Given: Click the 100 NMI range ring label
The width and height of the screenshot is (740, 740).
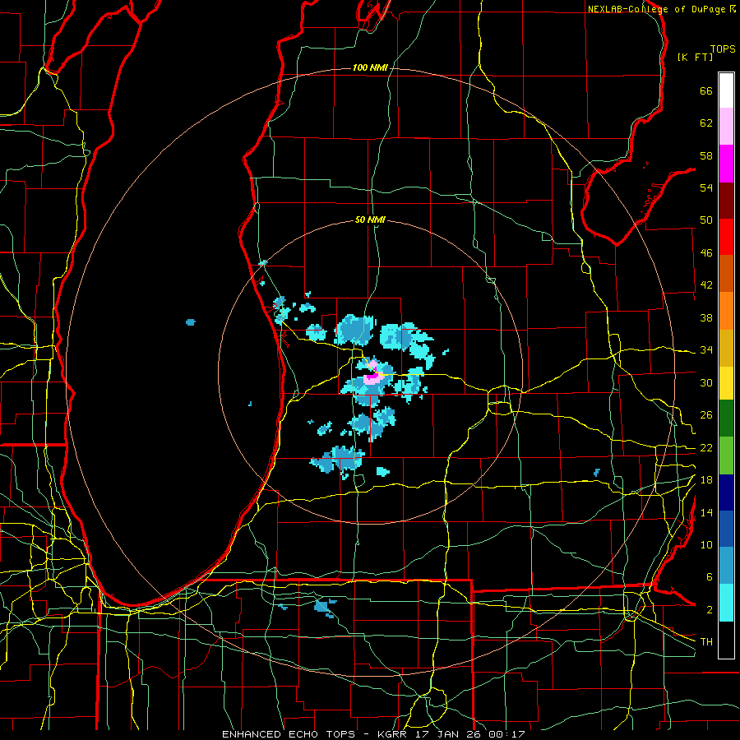Looking at the screenshot, I should [x=370, y=68].
